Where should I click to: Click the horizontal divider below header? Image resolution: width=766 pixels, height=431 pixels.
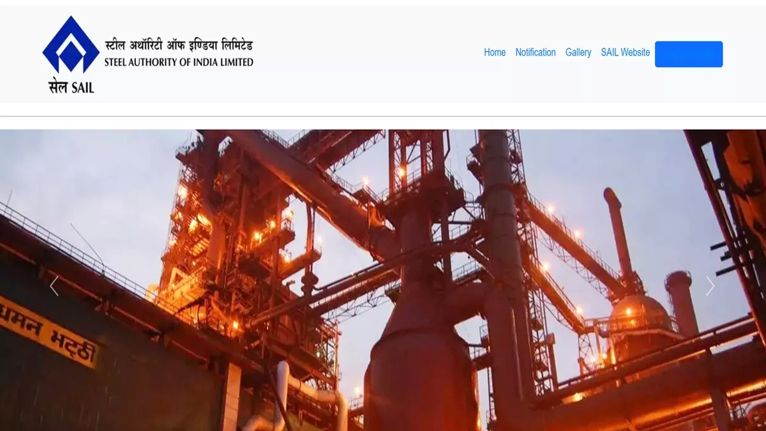point(383,116)
